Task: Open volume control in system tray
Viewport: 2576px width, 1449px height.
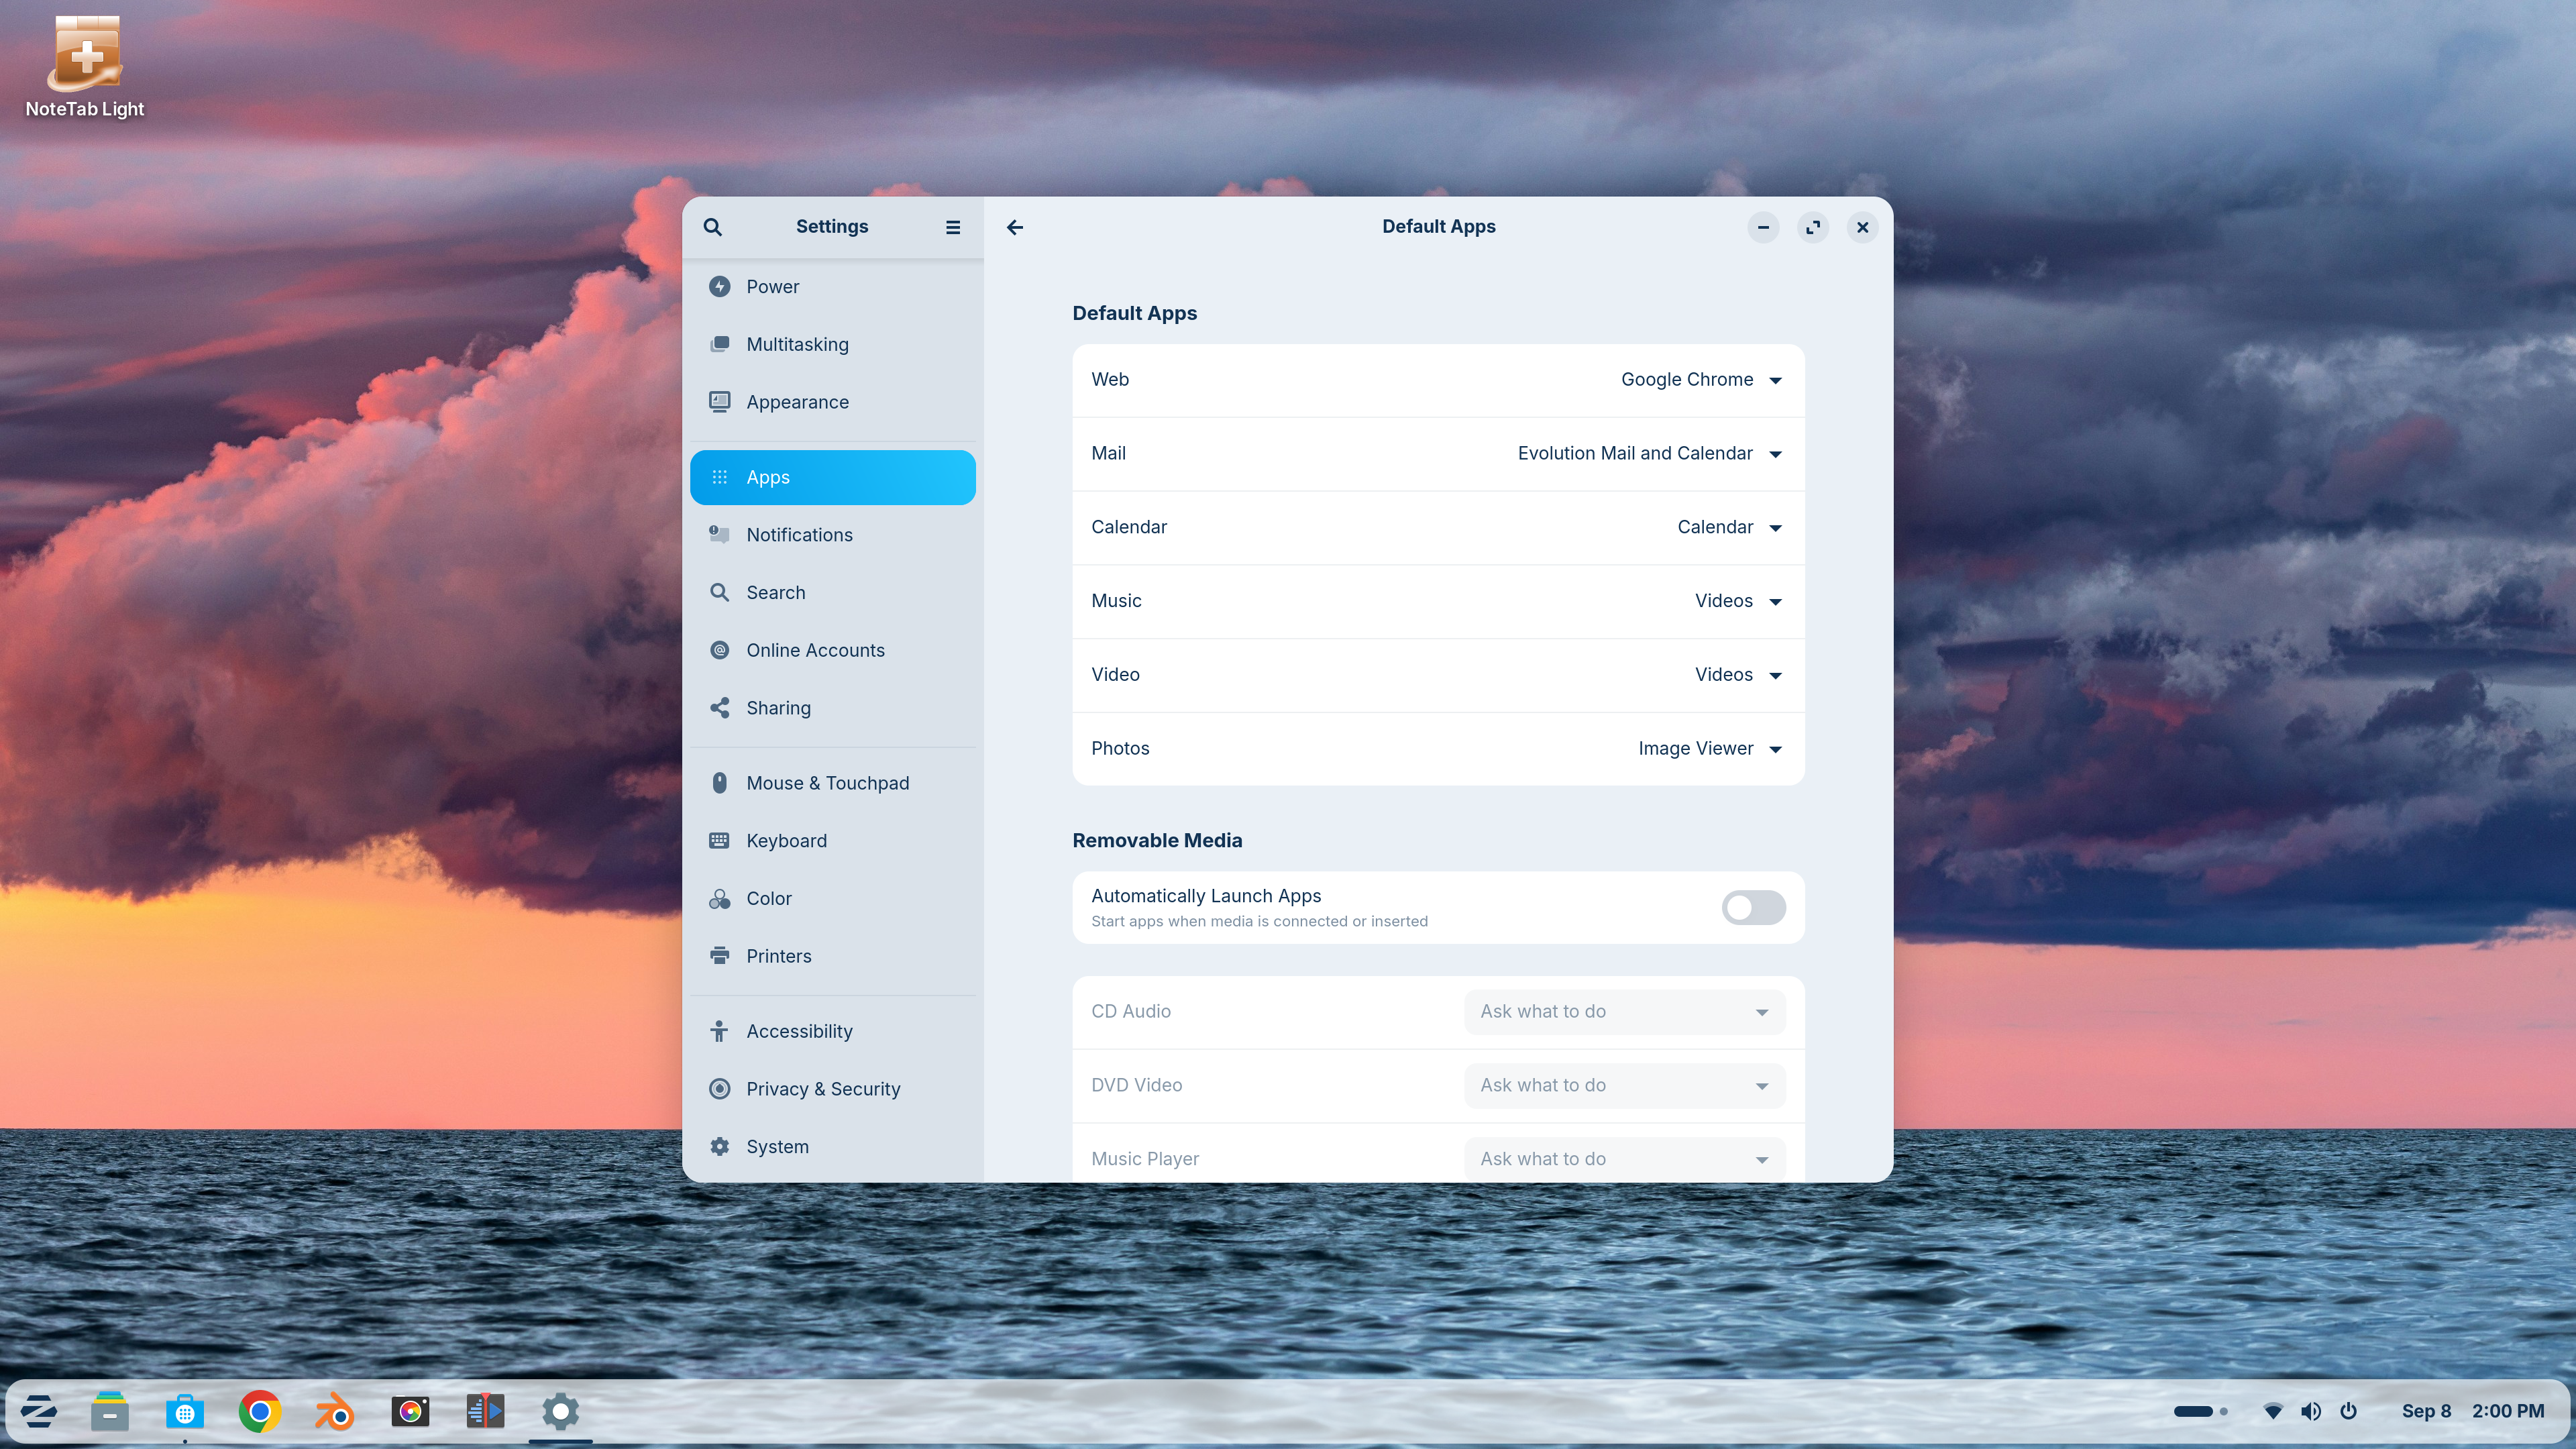Action: [2310, 1411]
